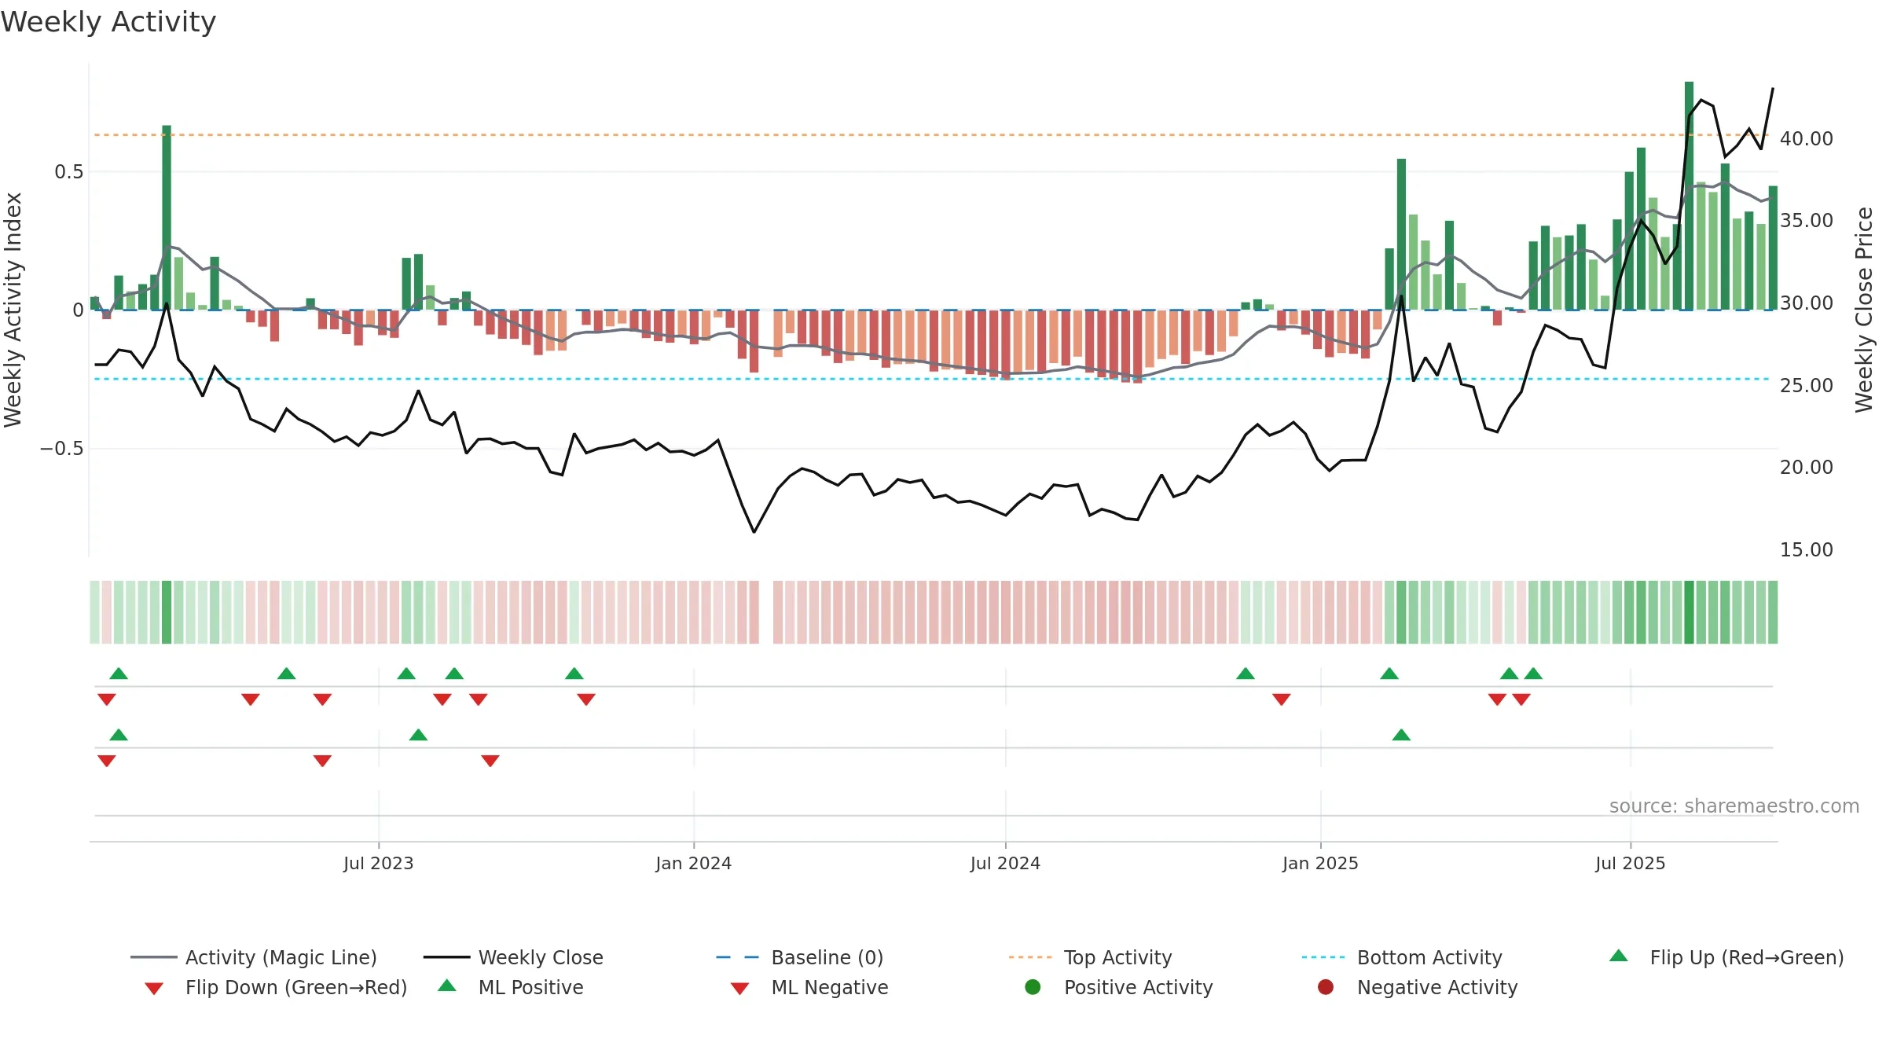
Task: Click the 35.00 price axis label
Action: click(x=1807, y=221)
